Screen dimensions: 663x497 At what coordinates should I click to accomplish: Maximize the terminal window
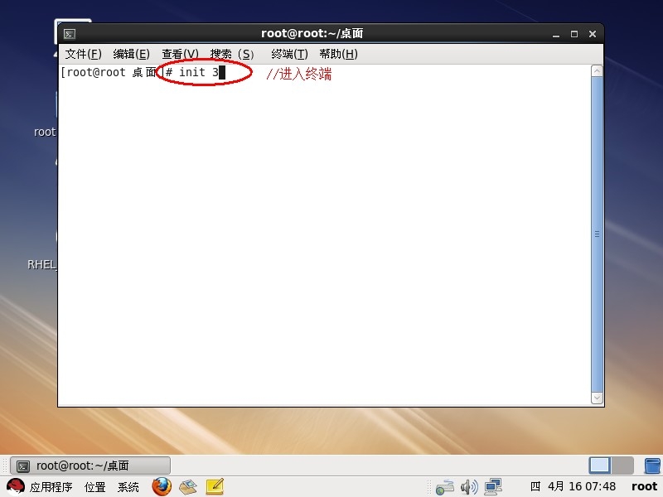coord(574,34)
